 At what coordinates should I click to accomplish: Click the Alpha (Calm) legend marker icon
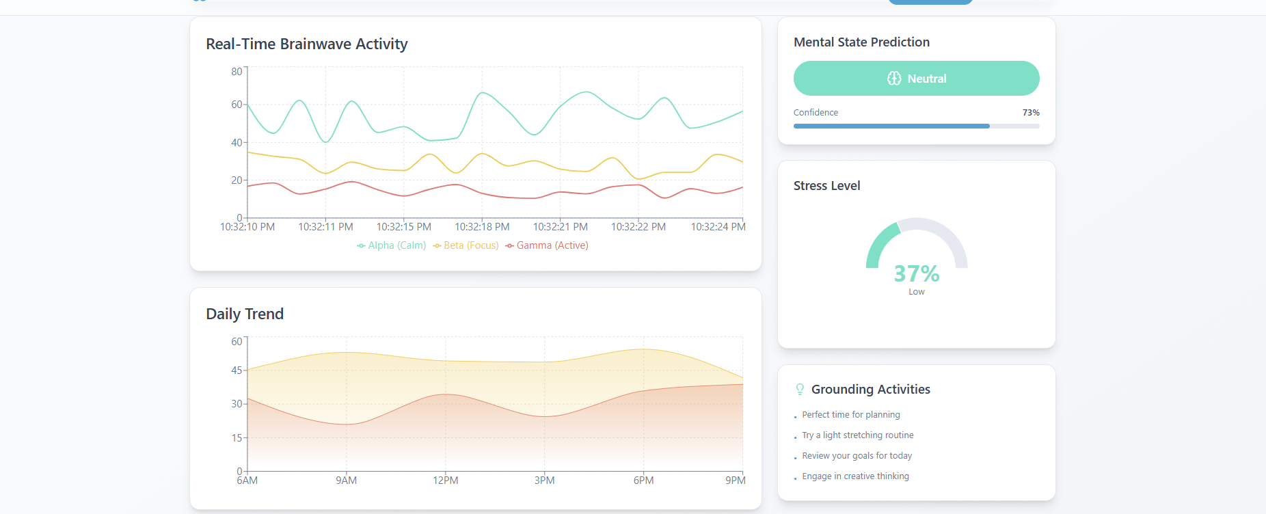(x=361, y=246)
